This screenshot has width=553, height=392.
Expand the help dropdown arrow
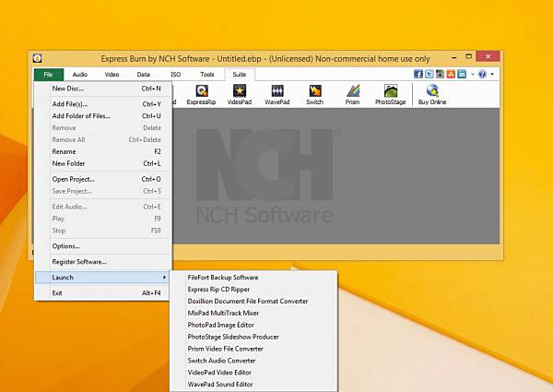coord(492,75)
